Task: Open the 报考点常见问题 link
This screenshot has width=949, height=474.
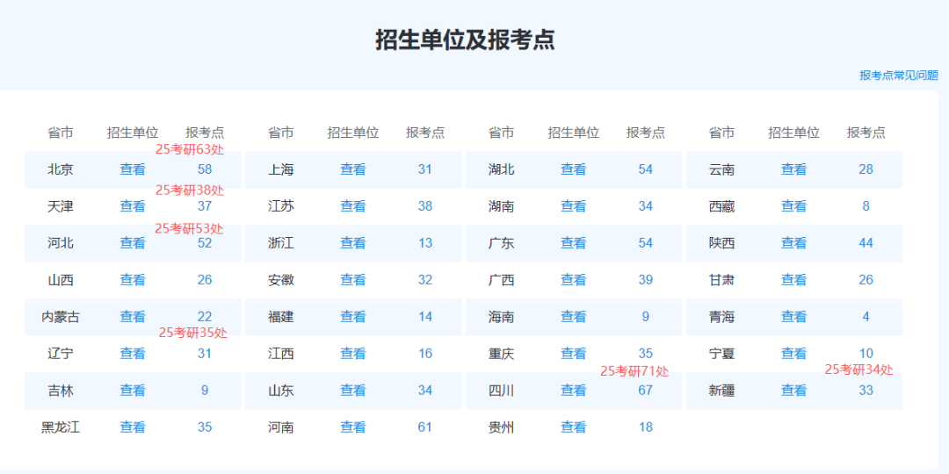Action: click(898, 75)
